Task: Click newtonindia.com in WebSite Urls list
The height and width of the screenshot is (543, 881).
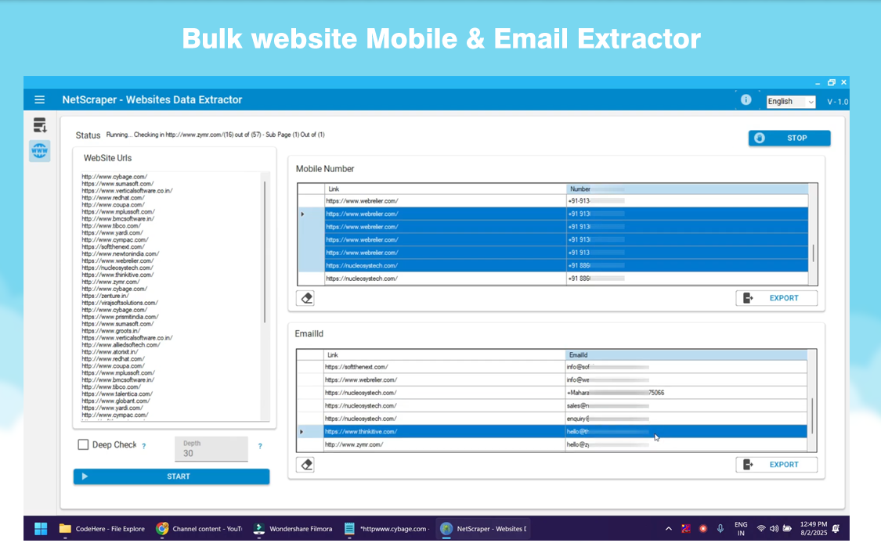Action: [121, 254]
